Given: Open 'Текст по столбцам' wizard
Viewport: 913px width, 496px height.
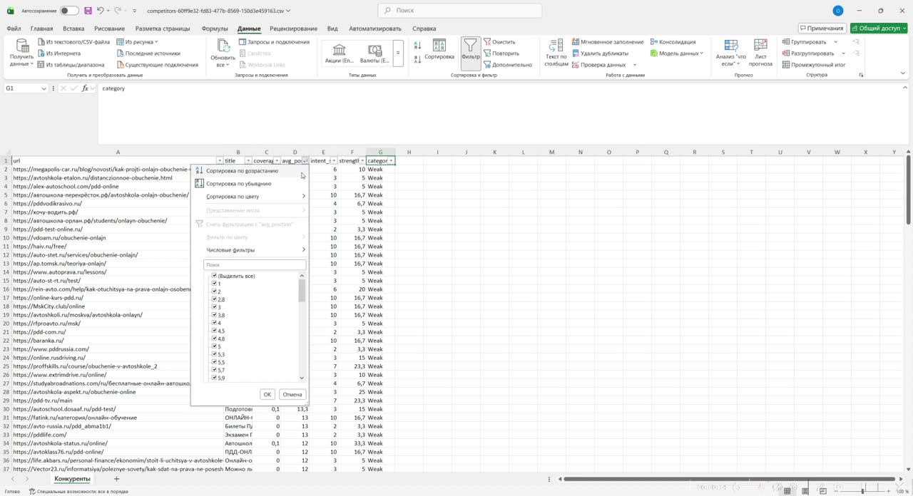Looking at the screenshot, I should pos(556,53).
